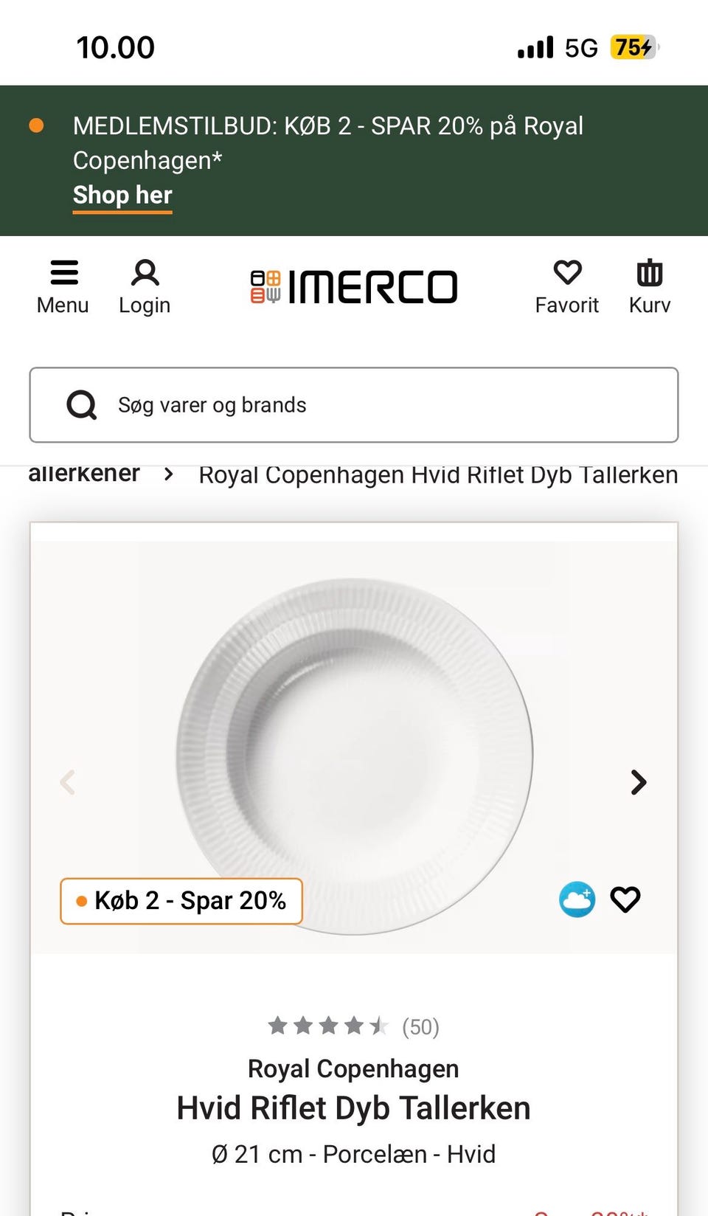This screenshot has width=708, height=1216.
Task: Tap the battery indicator in status bar
Action: [x=633, y=48]
